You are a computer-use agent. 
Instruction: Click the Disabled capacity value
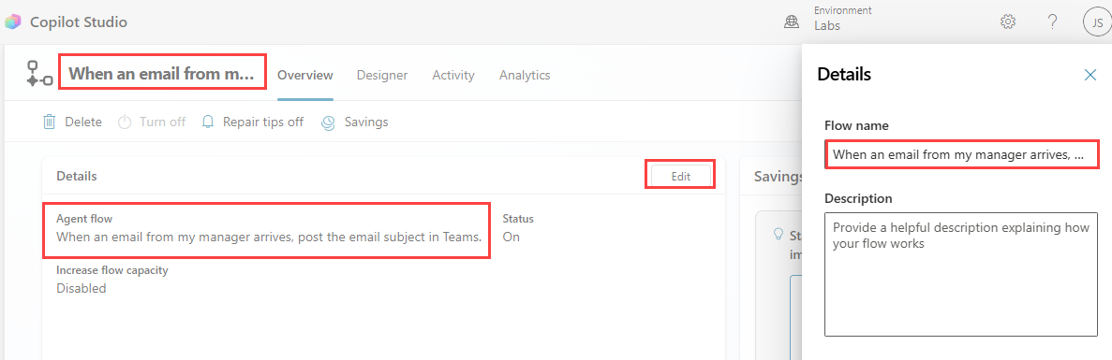click(82, 288)
